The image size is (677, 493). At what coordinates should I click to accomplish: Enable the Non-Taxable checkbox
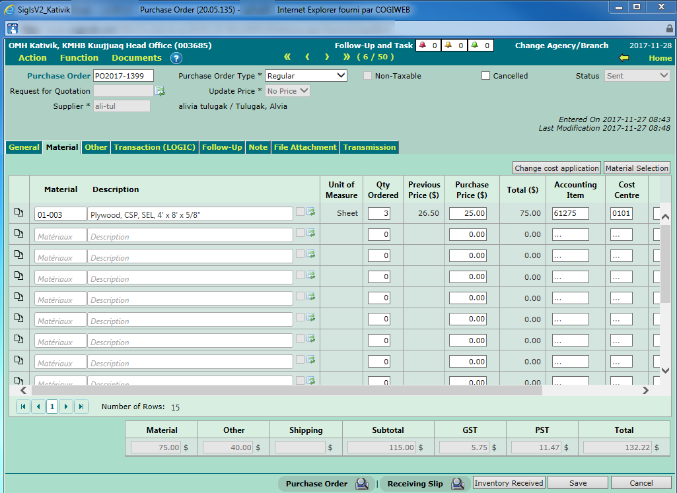[368, 76]
